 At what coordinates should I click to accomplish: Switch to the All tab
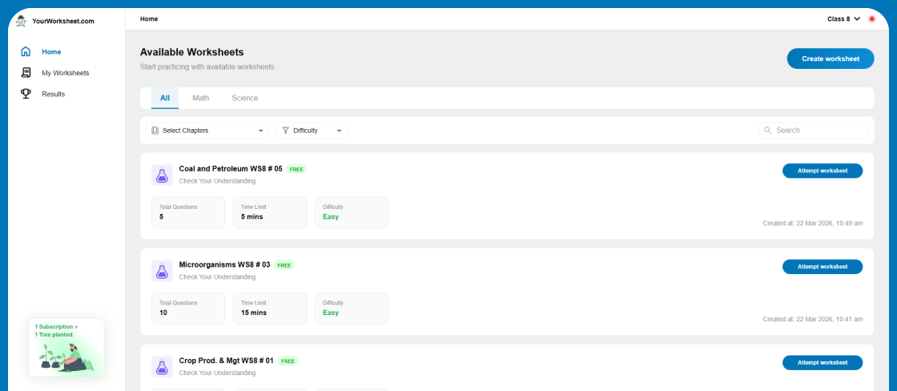click(x=165, y=98)
